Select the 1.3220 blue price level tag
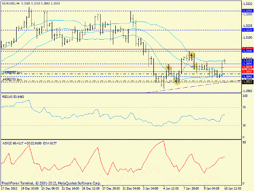254x191 pixels. pyautogui.click(x=248, y=30)
